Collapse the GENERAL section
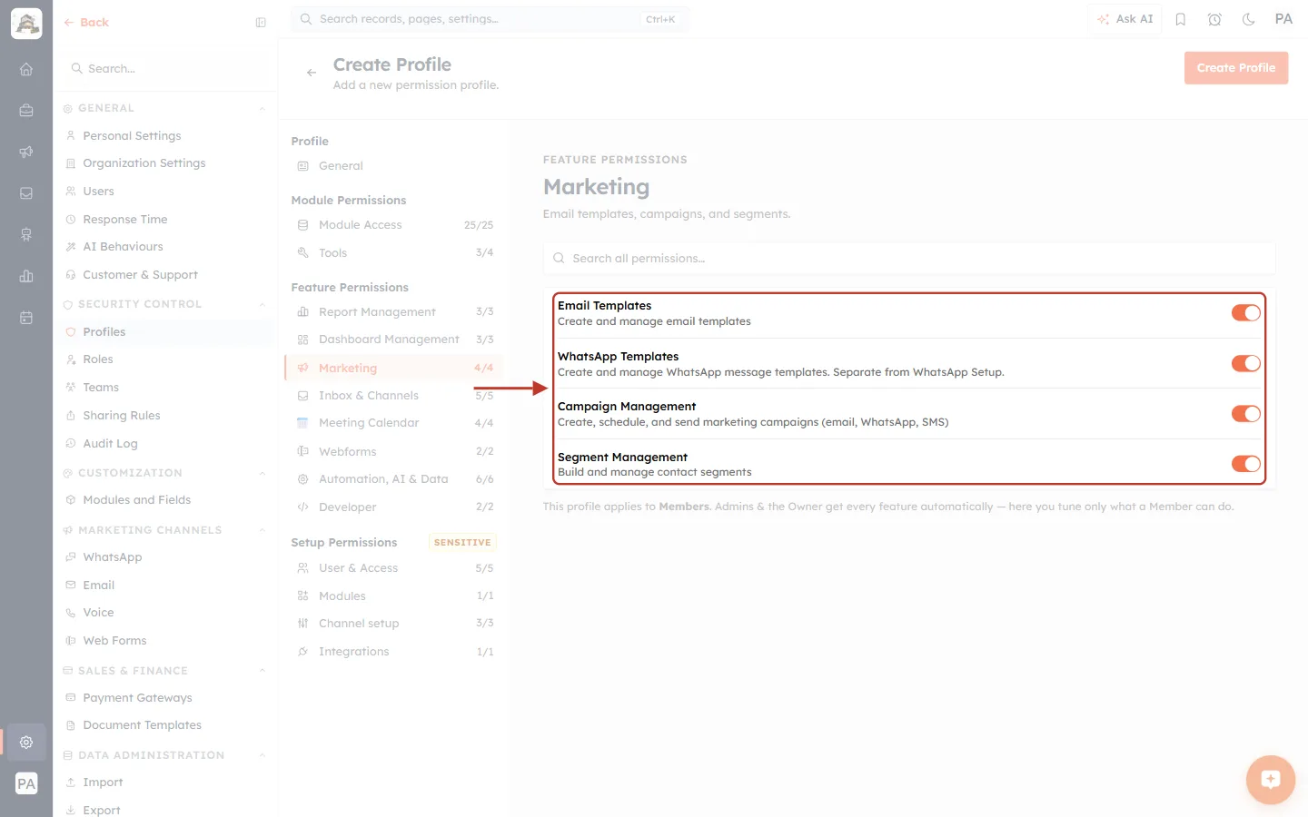Screen dimensions: 1308x817 coord(263,109)
